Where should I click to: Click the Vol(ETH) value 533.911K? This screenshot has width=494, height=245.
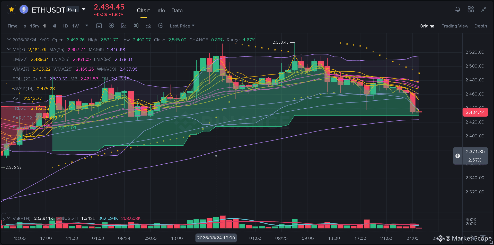(x=43, y=218)
